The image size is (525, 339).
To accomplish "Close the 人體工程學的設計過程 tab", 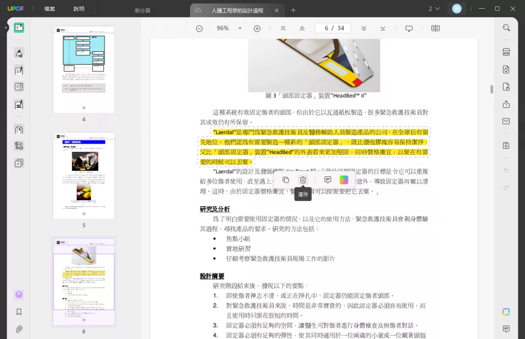I will click(276, 10).
